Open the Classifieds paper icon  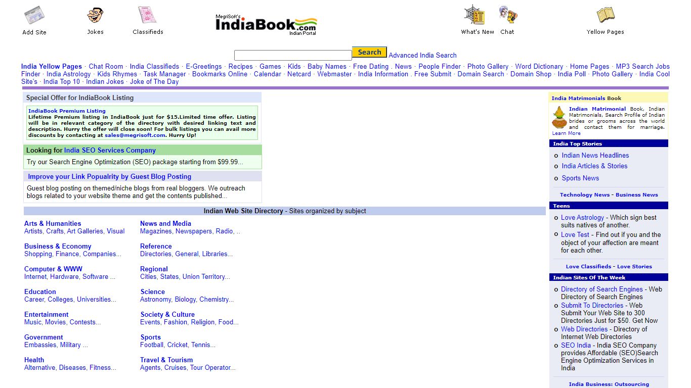click(x=148, y=15)
